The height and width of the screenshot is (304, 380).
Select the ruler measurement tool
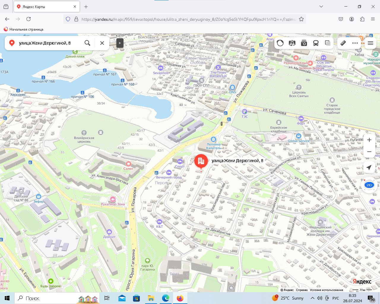pos(343,43)
